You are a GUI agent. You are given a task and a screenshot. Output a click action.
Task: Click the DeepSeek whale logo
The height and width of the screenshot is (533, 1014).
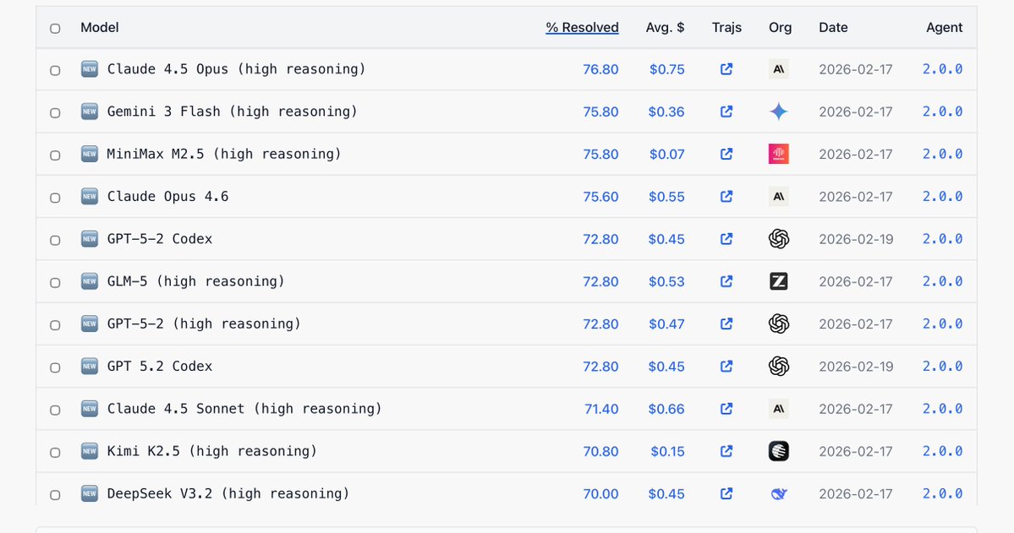[x=779, y=493]
